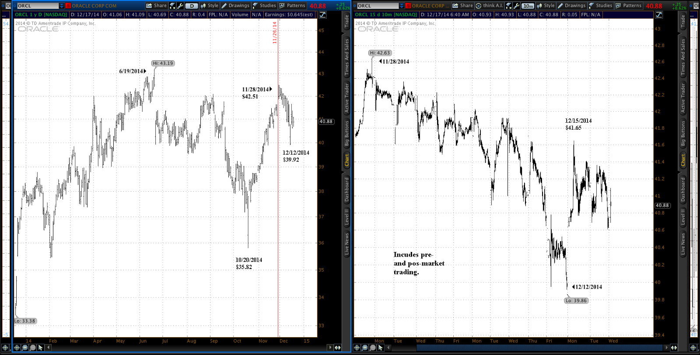700x355 pixels.
Task: Expand symbol dropdown arrow in right chart
Action: [402, 6]
